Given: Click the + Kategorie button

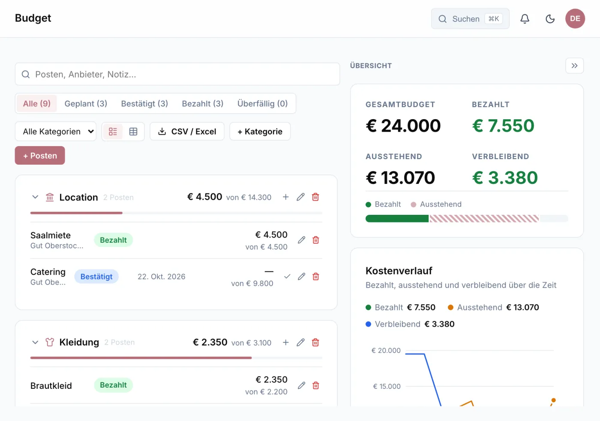Looking at the screenshot, I should (260, 131).
